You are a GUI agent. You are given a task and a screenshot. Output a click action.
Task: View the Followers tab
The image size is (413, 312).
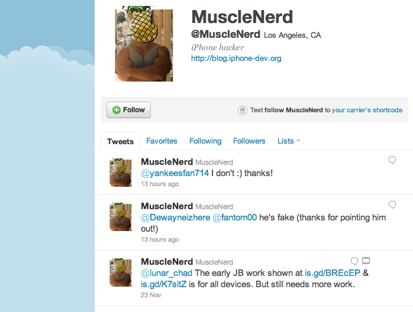249,141
